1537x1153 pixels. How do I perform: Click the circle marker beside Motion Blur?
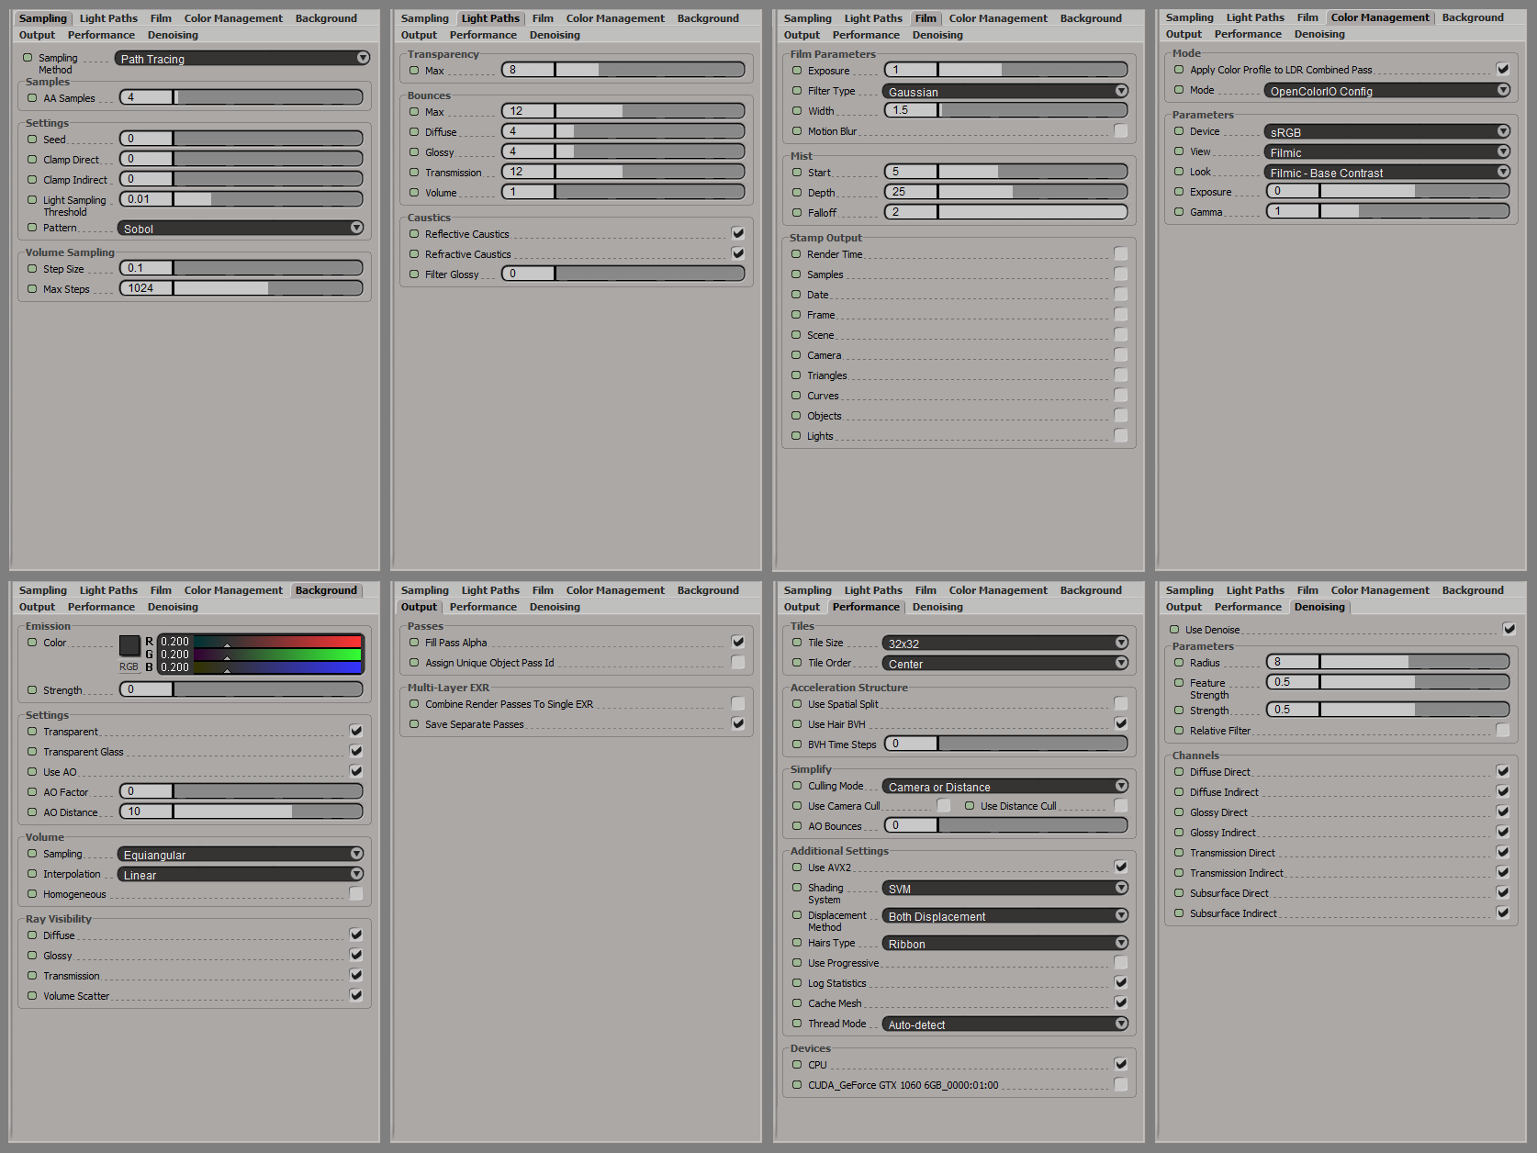click(797, 131)
